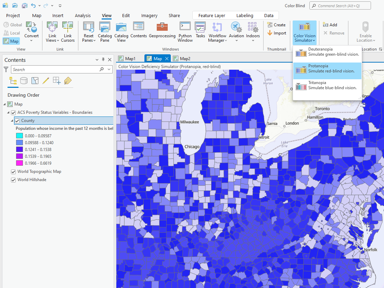Viewport: 384px width, 288px height.
Task: Open the Catalog View
Action: (121, 32)
